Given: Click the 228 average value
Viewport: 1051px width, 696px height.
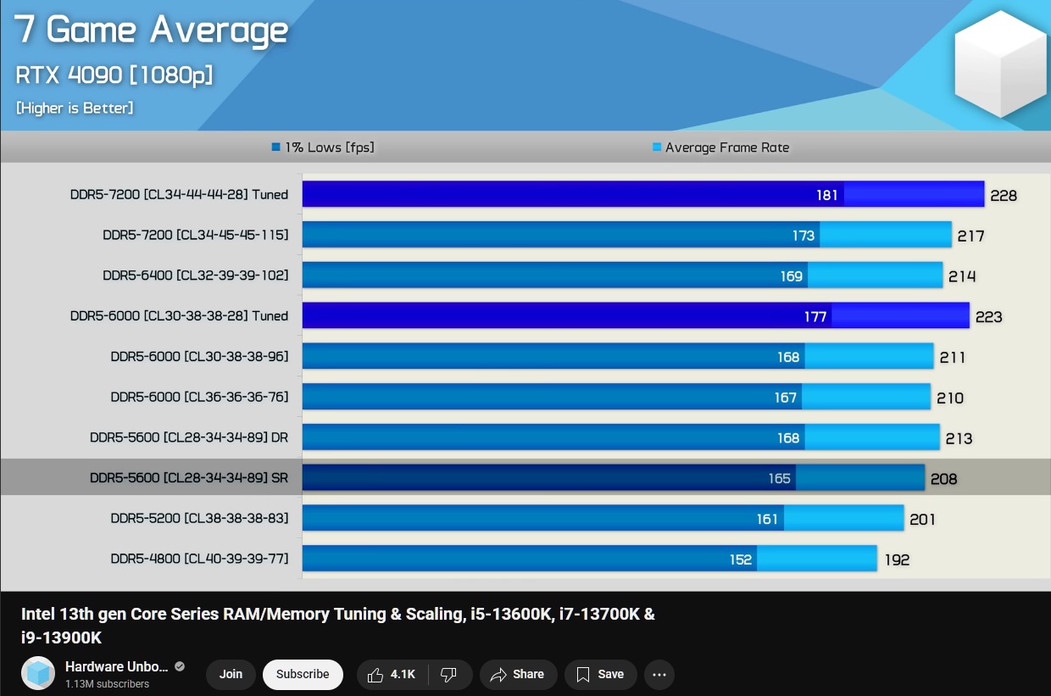Looking at the screenshot, I should tap(1003, 195).
